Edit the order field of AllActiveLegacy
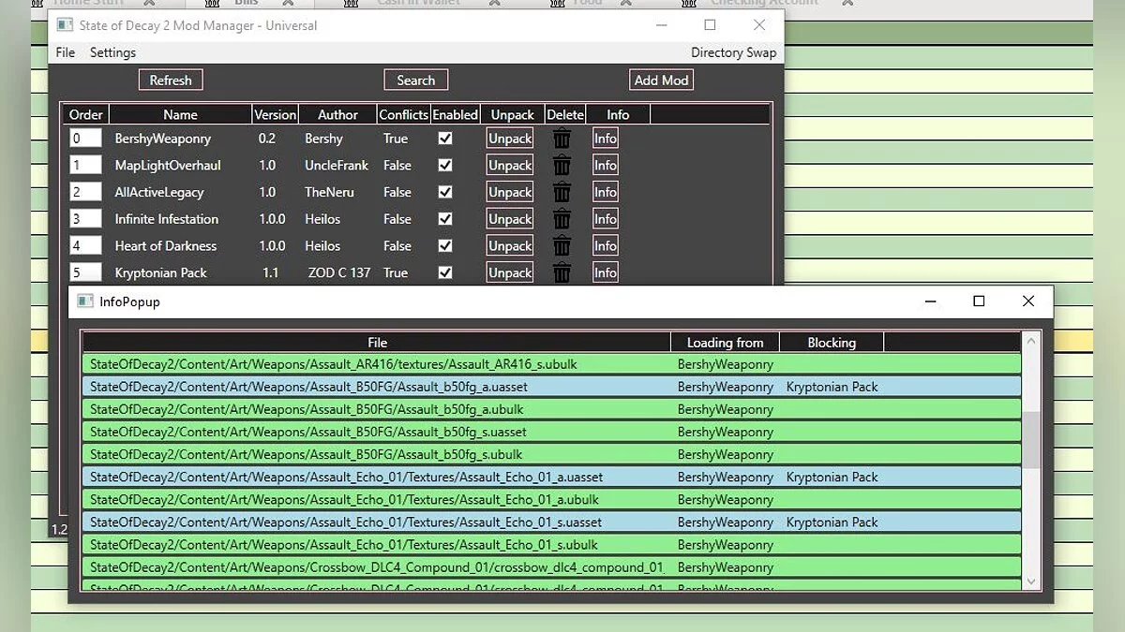 (85, 192)
